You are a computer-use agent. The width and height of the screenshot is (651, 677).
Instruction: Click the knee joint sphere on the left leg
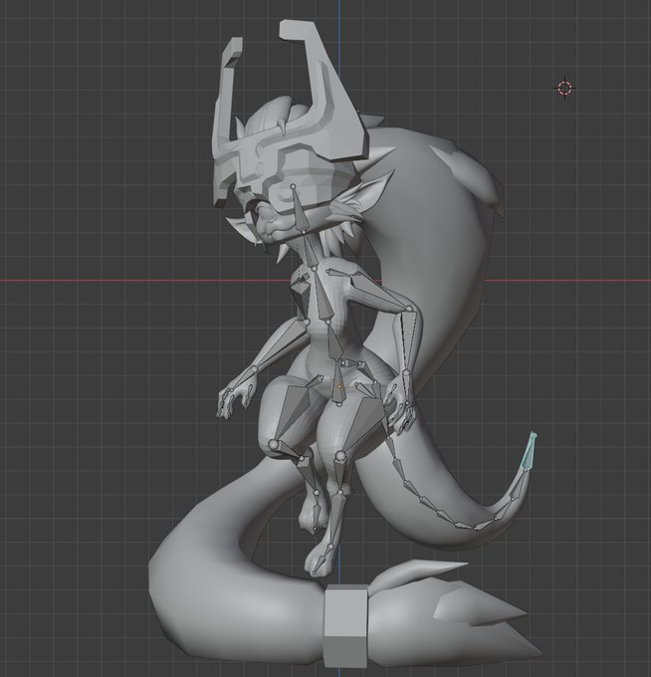pyautogui.click(x=274, y=444)
